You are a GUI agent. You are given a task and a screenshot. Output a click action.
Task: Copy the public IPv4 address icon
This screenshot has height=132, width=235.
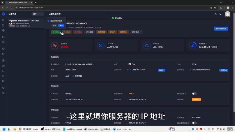(x=128, y=70)
